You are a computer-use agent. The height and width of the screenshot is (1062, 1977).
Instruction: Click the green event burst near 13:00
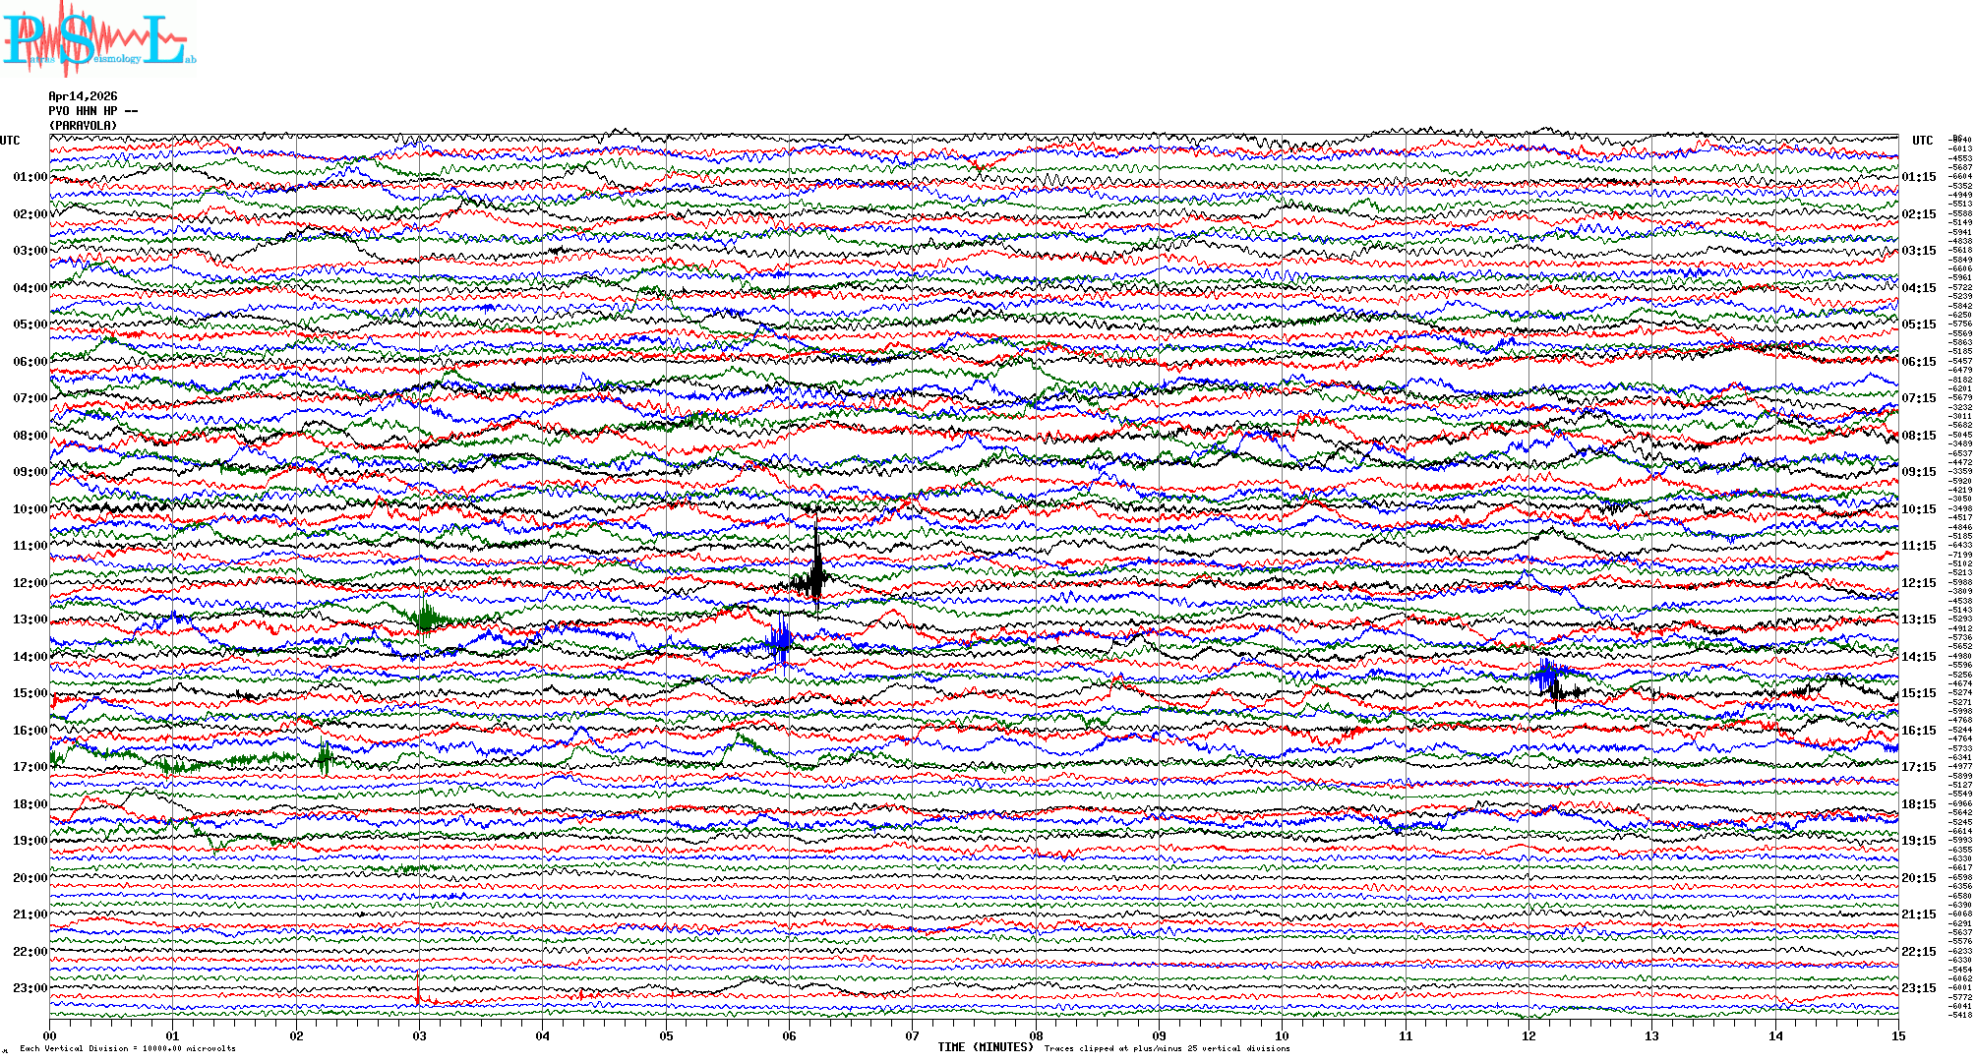point(426,619)
